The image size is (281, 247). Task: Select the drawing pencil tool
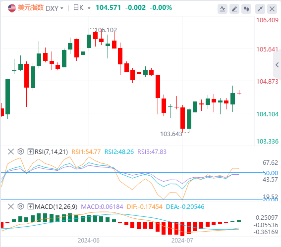[x=234, y=9]
